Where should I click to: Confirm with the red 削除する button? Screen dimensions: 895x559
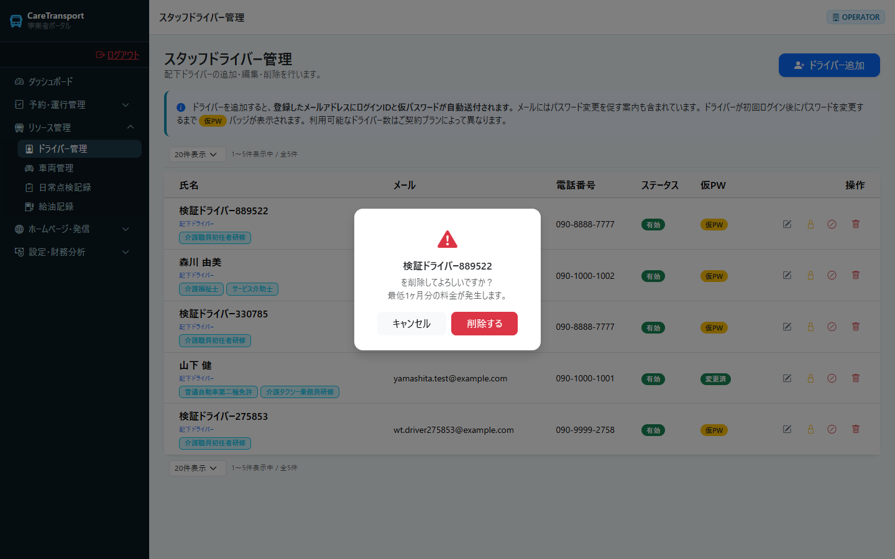point(484,324)
